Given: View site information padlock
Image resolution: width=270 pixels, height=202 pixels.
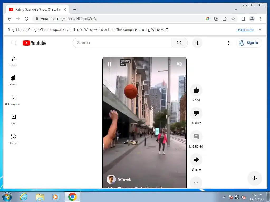Looking at the screenshot, I should [37, 19].
